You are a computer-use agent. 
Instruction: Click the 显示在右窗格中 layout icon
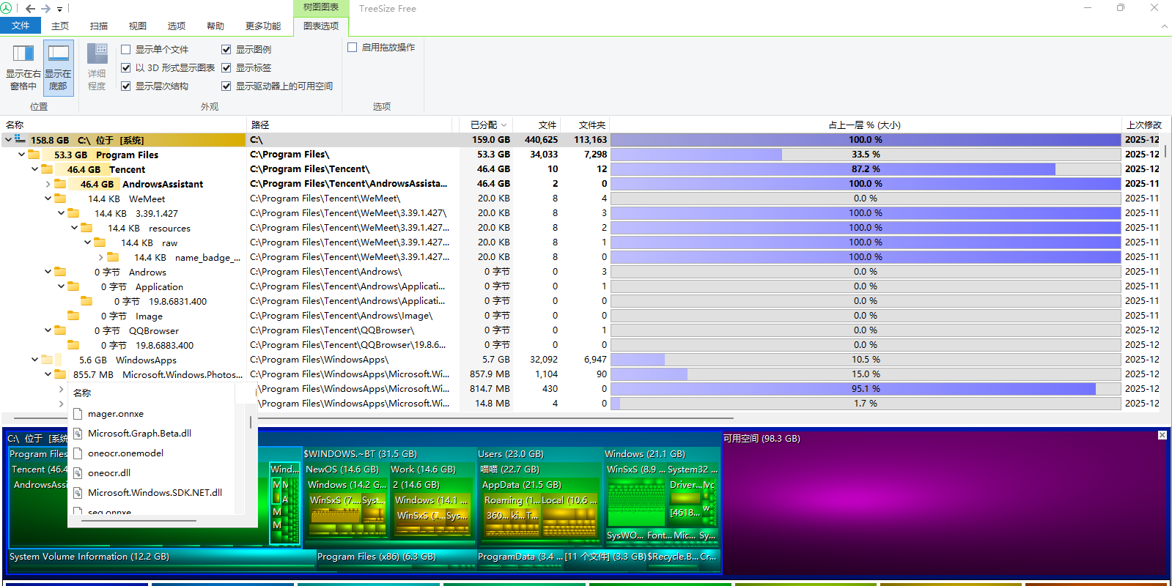23,53
